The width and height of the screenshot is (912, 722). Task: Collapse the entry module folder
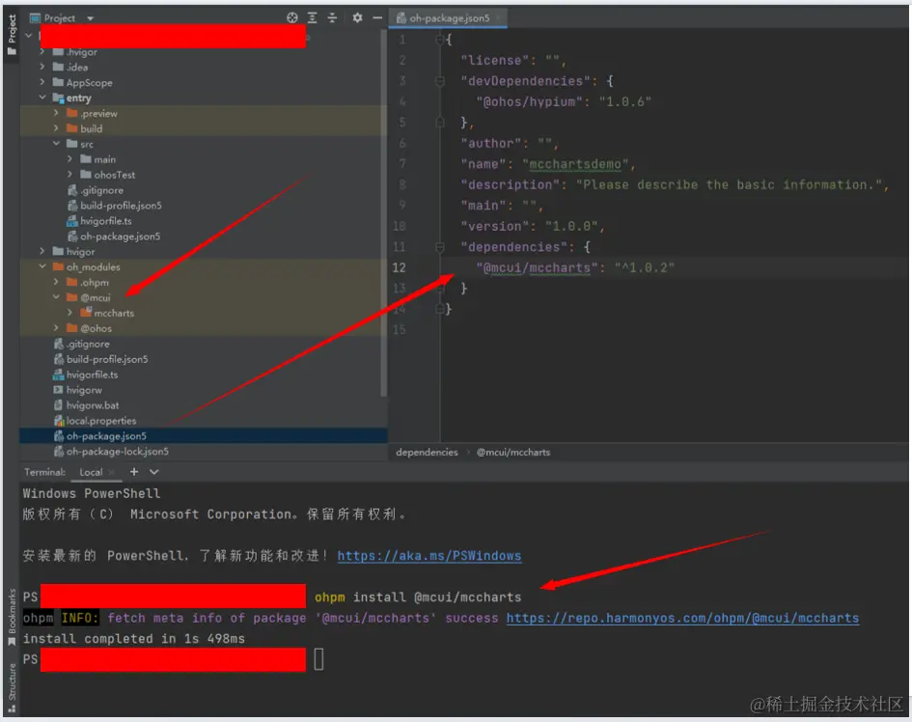(x=41, y=97)
